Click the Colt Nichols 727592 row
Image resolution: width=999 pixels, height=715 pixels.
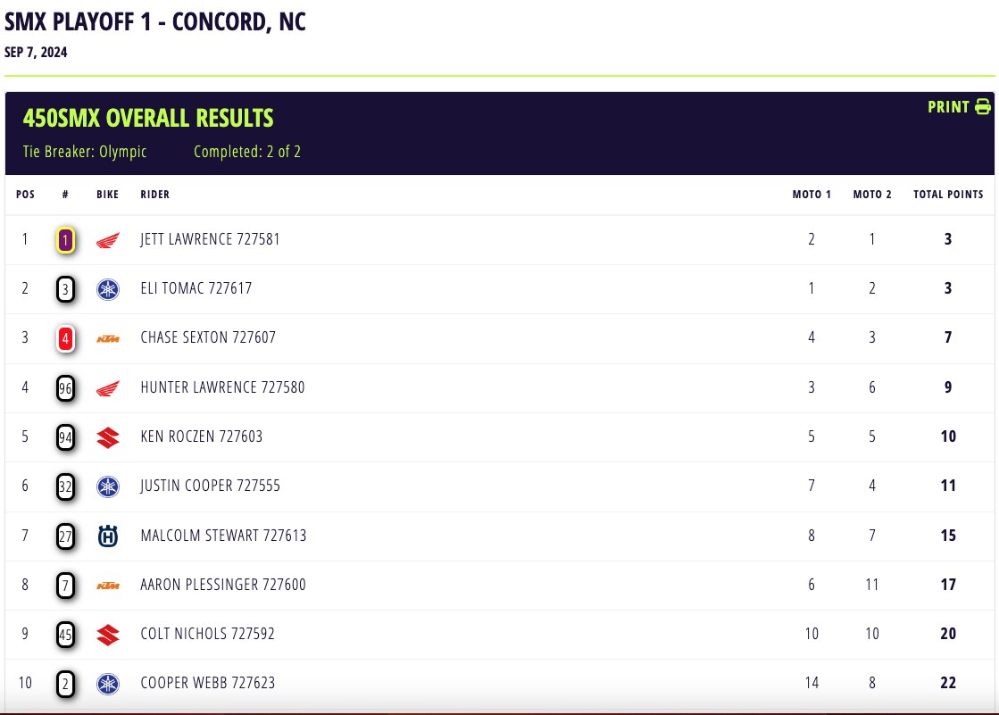500,634
